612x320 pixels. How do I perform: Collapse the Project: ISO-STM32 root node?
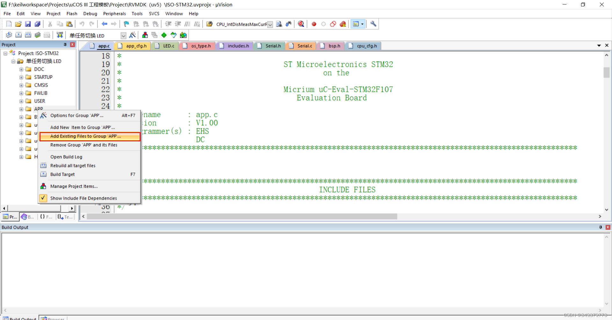click(x=5, y=53)
